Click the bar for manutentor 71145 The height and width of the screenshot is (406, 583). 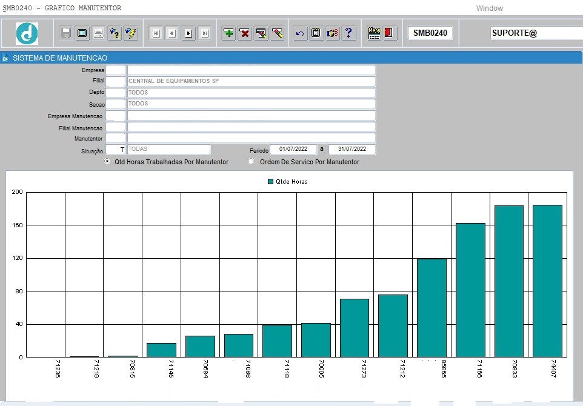(161, 350)
